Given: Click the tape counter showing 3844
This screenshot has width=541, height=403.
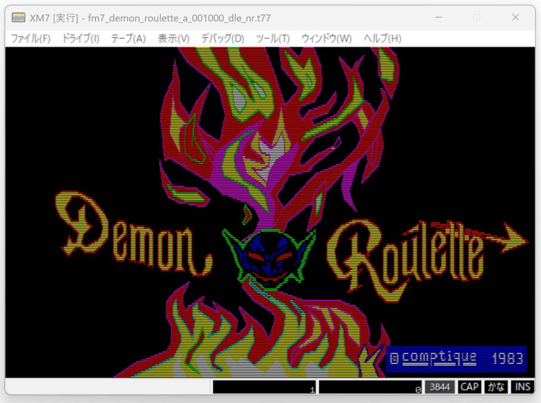Looking at the screenshot, I should tap(440, 387).
